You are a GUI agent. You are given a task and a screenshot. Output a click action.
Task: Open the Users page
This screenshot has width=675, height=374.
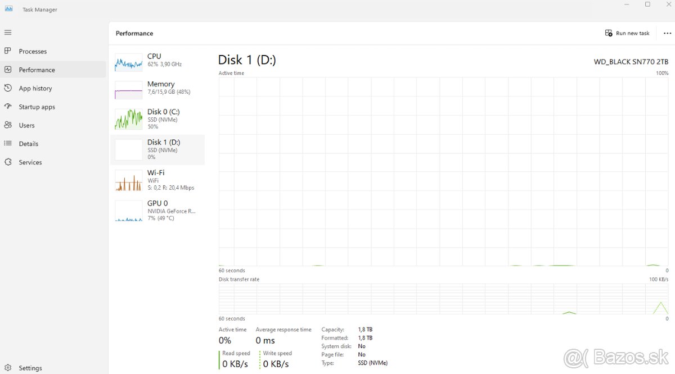(53, 125)
